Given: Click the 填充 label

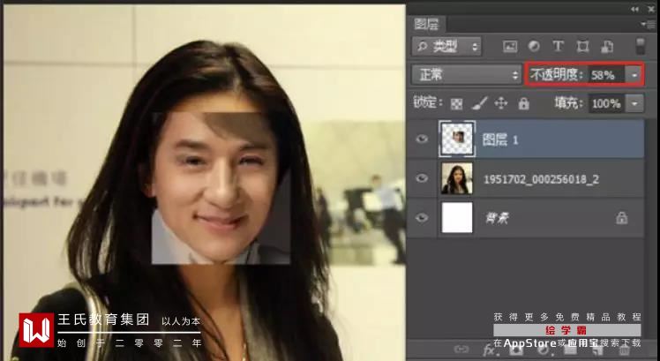Looking at the screenshot, I should pos(569,103).
